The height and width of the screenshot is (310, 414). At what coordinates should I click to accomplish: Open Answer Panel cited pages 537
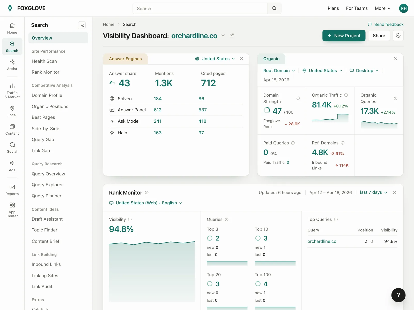coord(203,110)
